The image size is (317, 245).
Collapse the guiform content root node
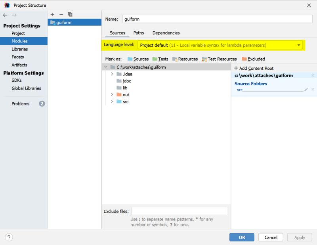coord(105,67)
